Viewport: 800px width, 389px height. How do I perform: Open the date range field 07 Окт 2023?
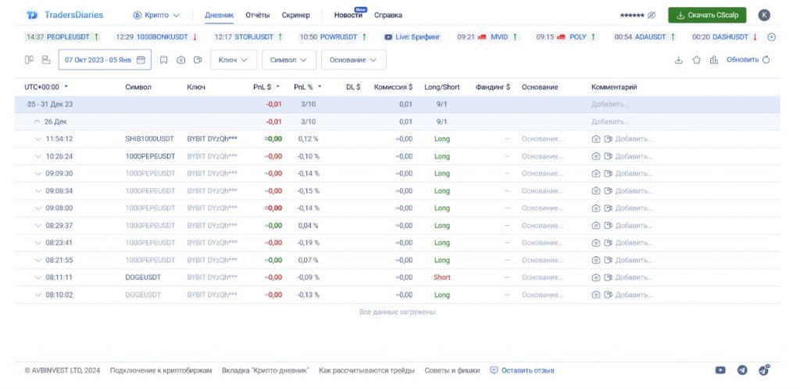pos(104,59)
